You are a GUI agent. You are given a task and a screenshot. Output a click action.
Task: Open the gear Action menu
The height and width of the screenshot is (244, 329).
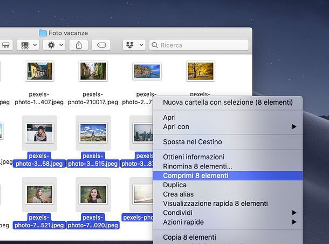point(54,45)
